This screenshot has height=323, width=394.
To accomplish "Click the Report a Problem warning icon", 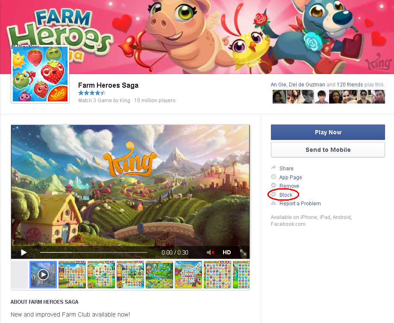I will (273, 203).
